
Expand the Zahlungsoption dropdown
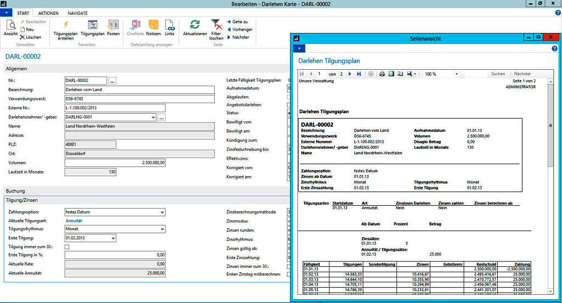162,212
